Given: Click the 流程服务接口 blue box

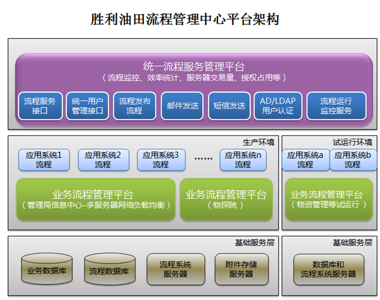Looking at the screenshot, I should [40, 106].
